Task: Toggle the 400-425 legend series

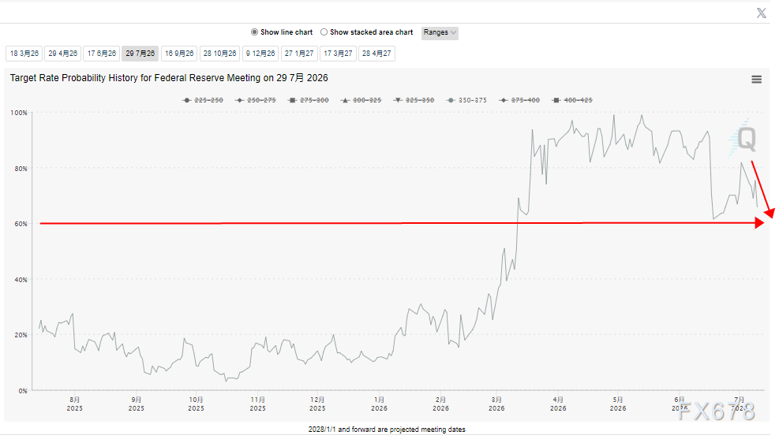Action: click(x=572, y=100)
